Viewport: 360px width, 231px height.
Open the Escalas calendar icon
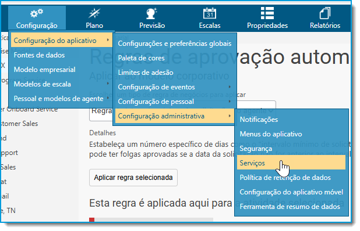(210, 13)
